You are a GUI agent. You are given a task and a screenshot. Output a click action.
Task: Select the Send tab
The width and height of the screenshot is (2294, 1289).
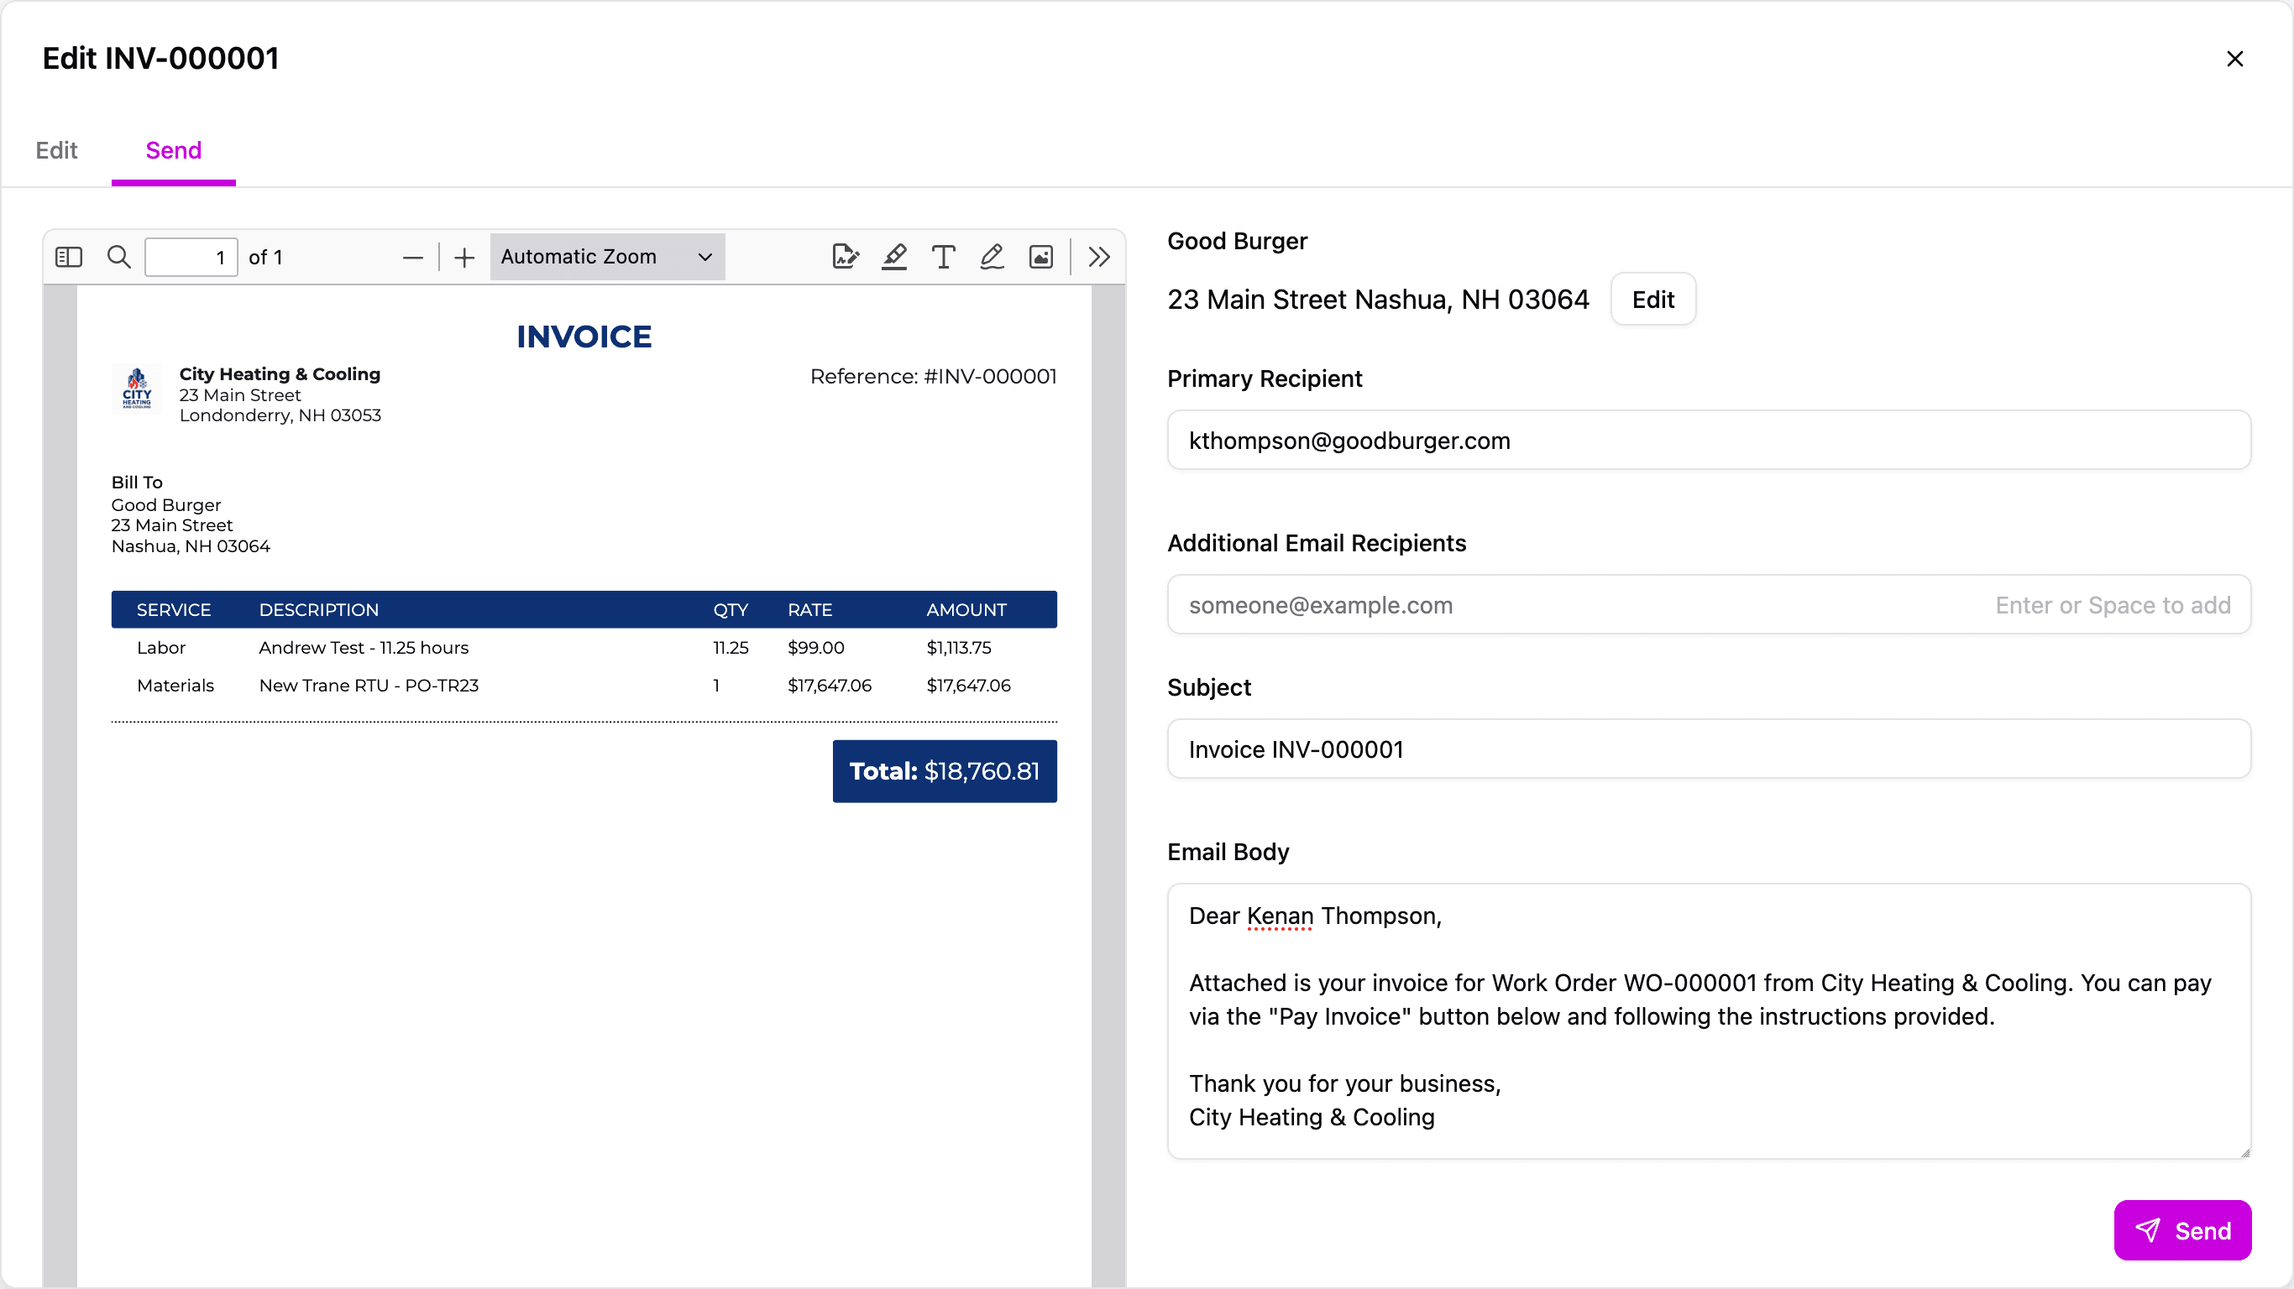pos(174,150)
